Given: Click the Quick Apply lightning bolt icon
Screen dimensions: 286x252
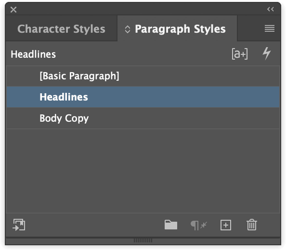Looking at the screenshot, I should click(266, 53).
